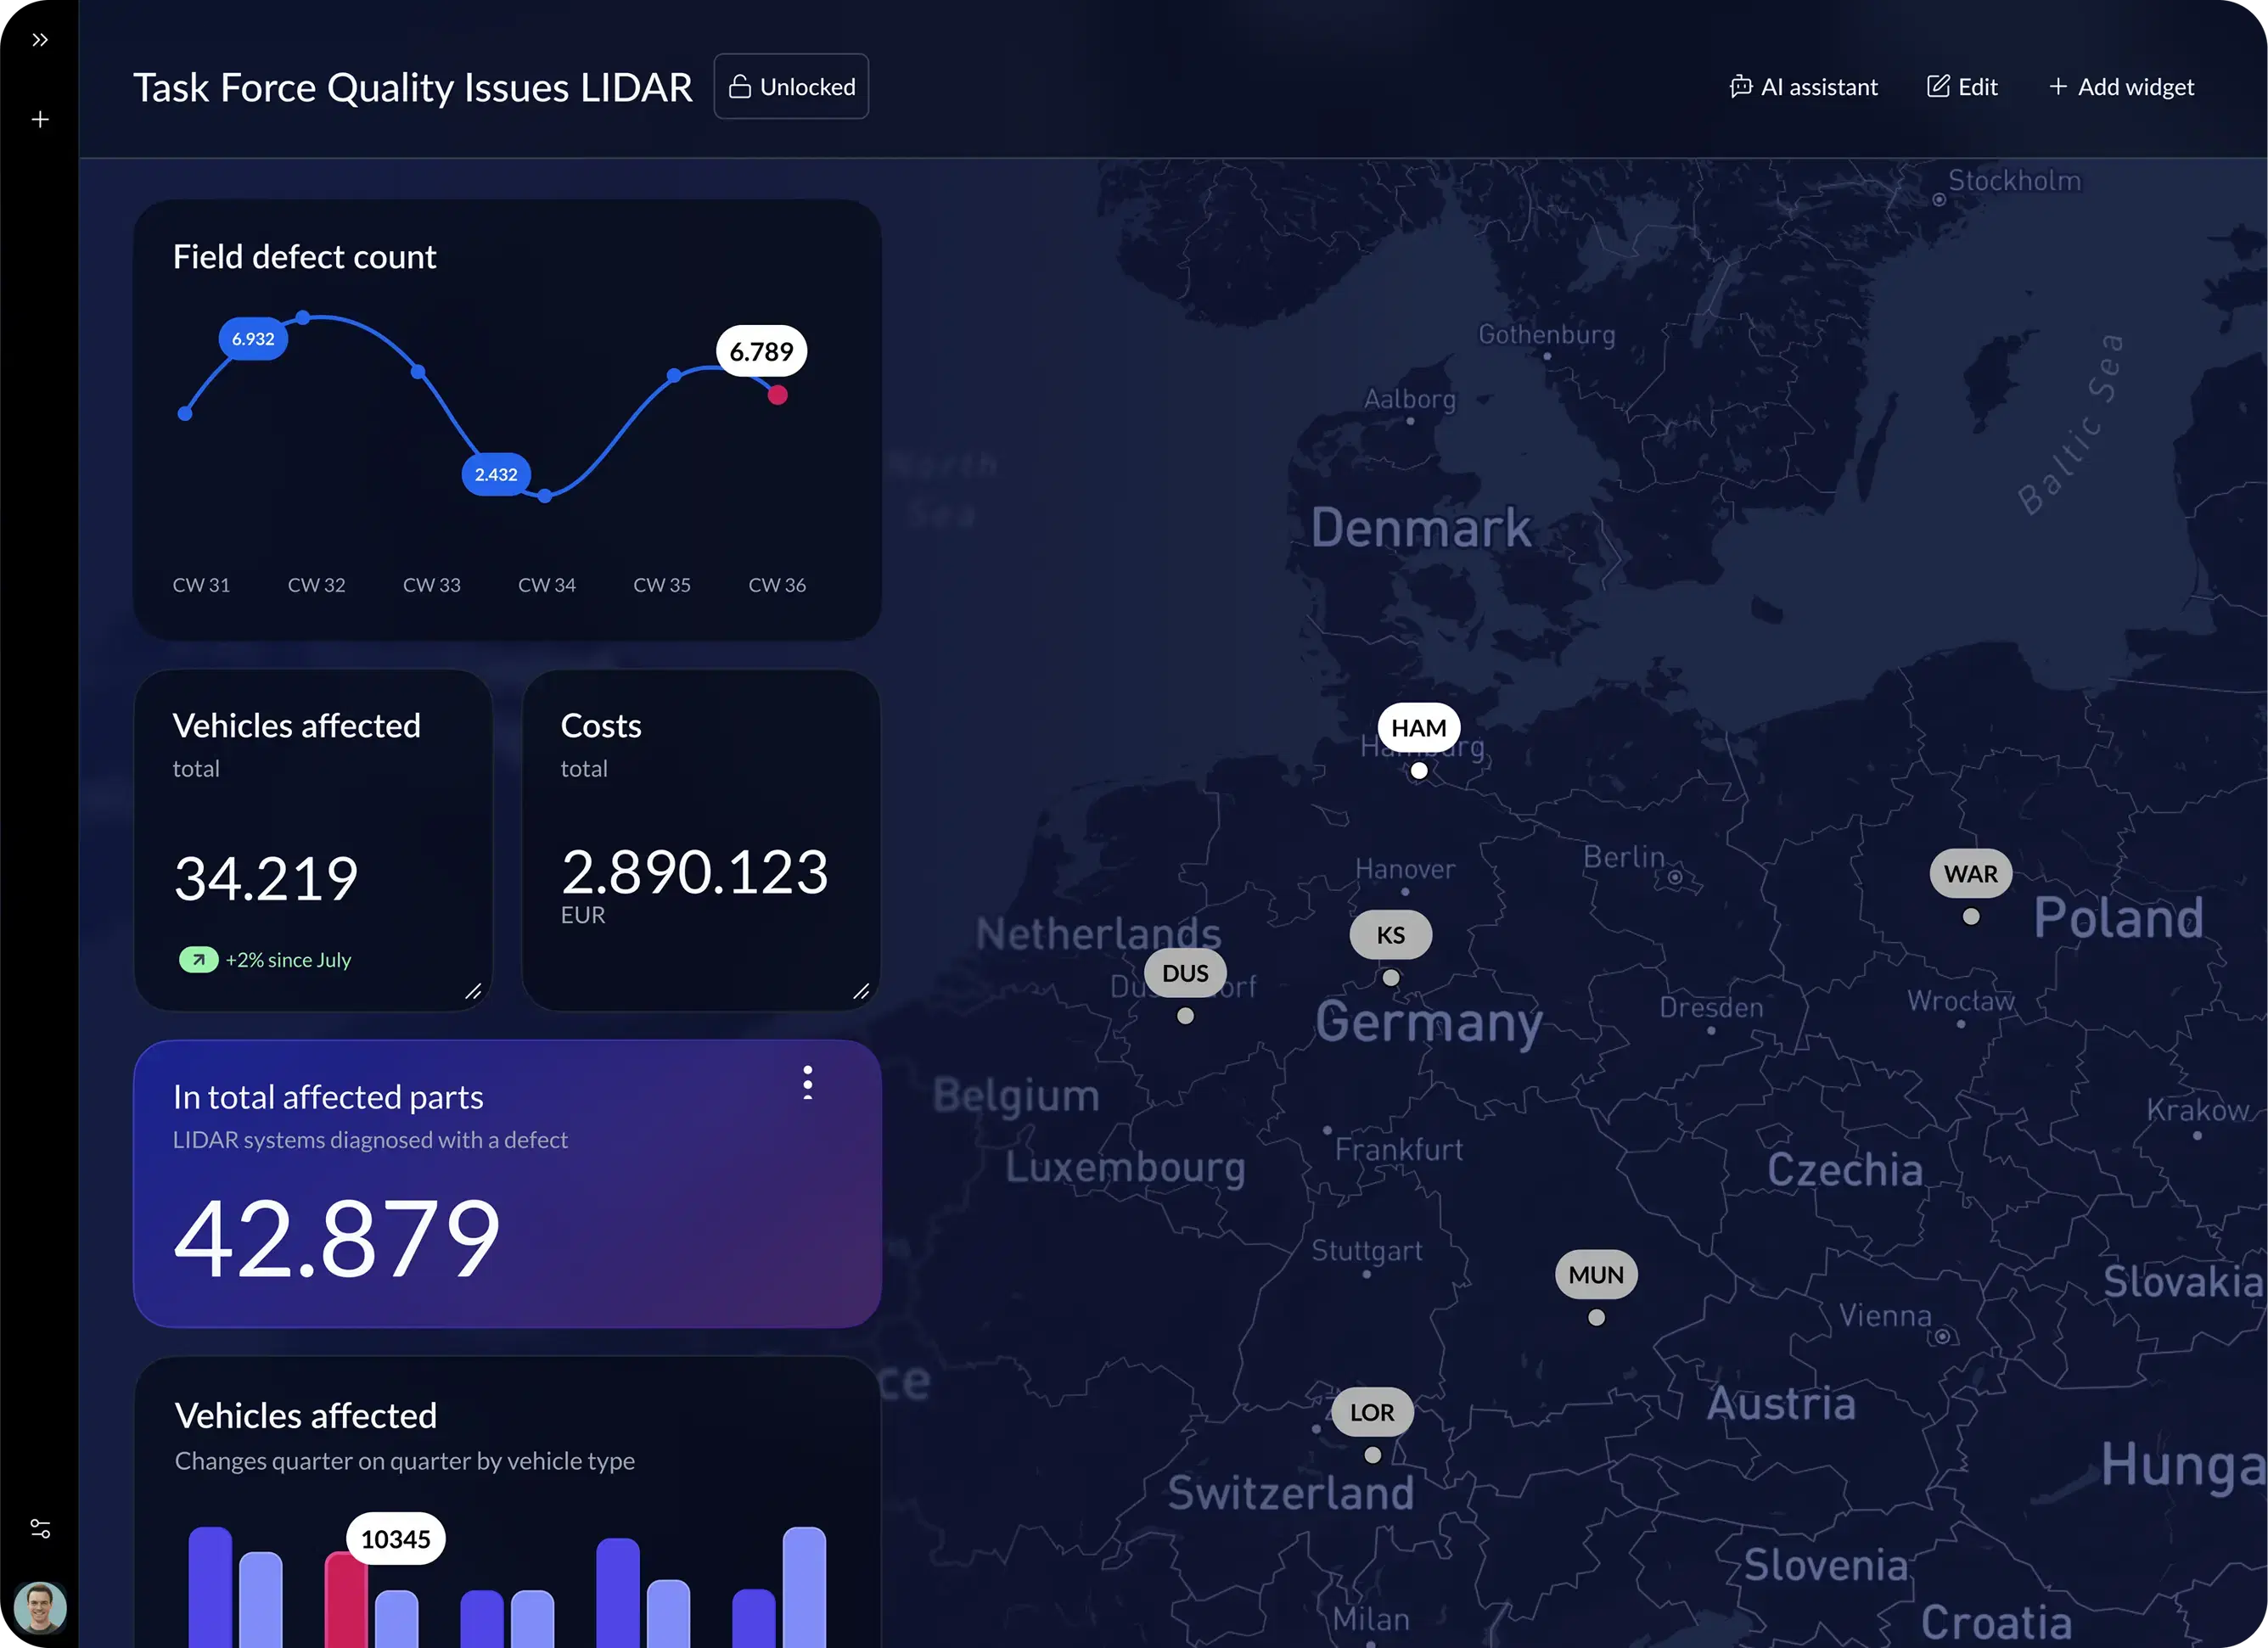Click Add widget button
This screenshot has width=2268, height=1648.
[x=2121, y=87]
